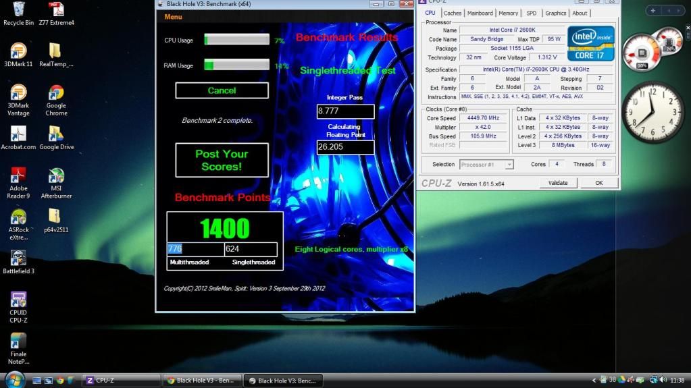The image size is (691, 388).
Task: Launch the 3DMark 11 desktop shortcut
Action: (x=18, y=55)
